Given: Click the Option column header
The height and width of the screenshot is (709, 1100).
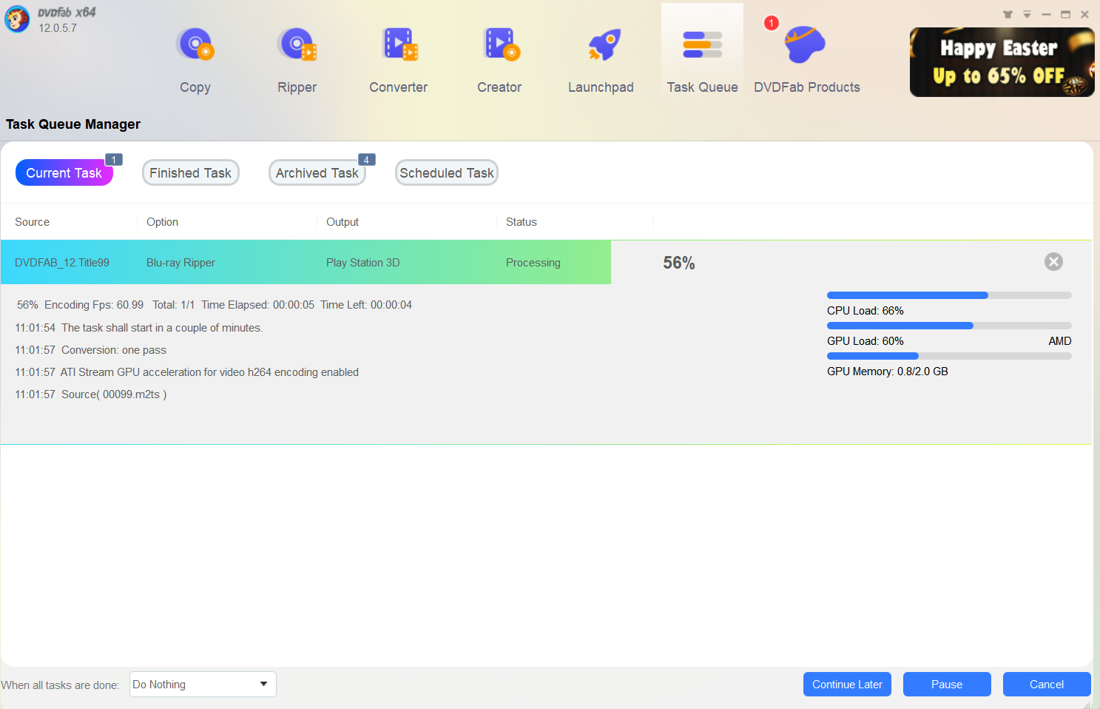Looking at the screenshot, I should pos(162,222).
